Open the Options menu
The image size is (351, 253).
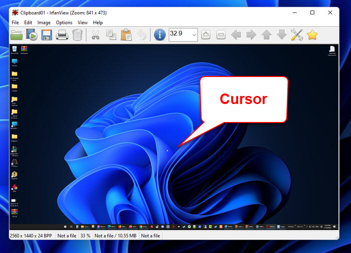tap(64, 22)
